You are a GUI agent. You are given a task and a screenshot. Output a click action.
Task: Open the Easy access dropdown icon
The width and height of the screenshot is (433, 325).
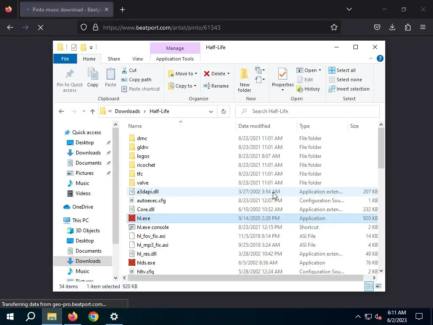(260, 80)
